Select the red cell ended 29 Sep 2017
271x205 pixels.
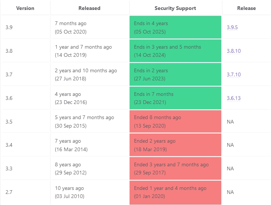(175, 168)
